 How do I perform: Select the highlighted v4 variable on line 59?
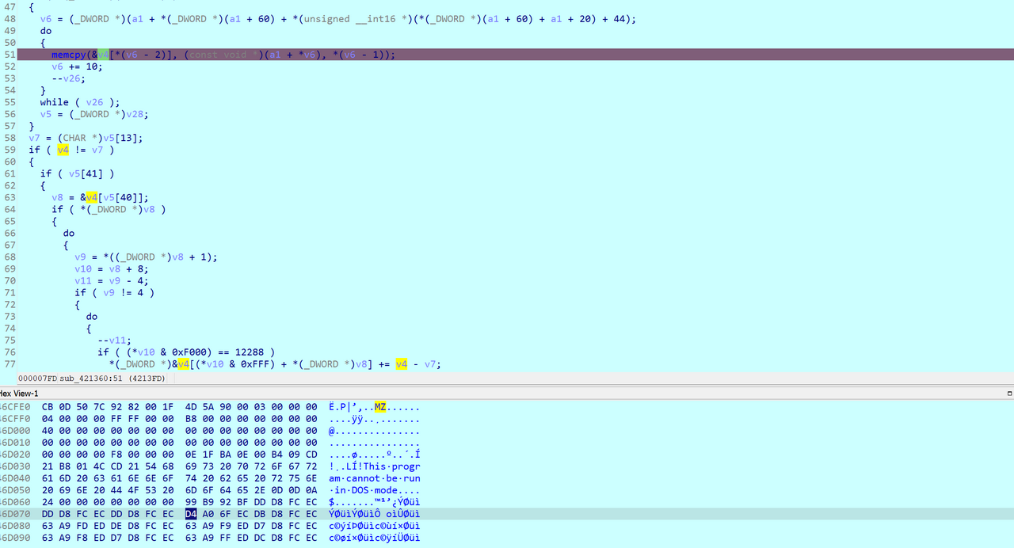pyautogui.click(x=63, y=150)
